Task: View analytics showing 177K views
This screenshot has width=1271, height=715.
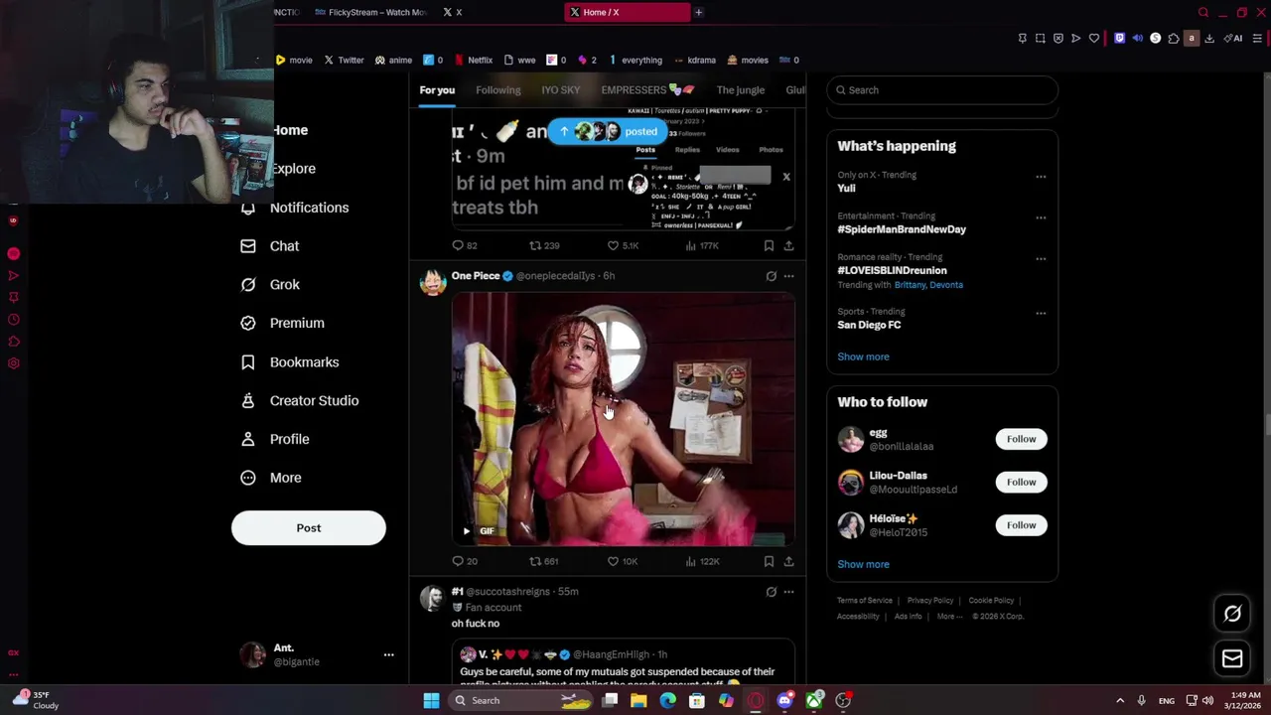Action: [701, 245]
